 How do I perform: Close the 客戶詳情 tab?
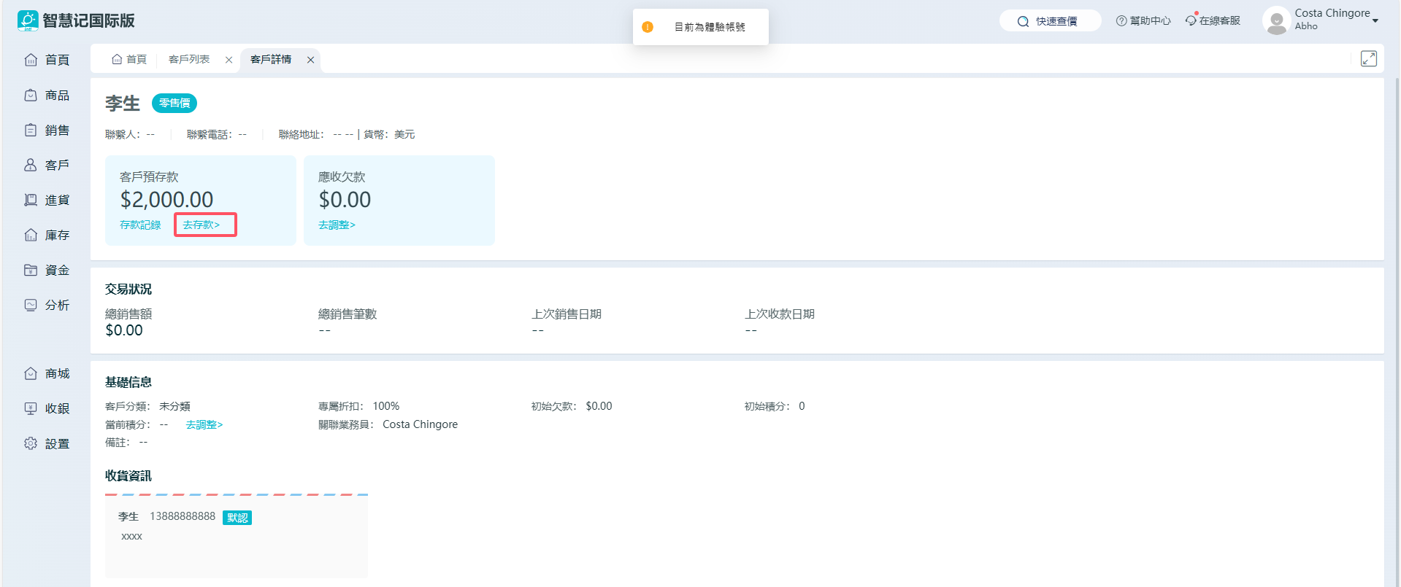[310, 60]
